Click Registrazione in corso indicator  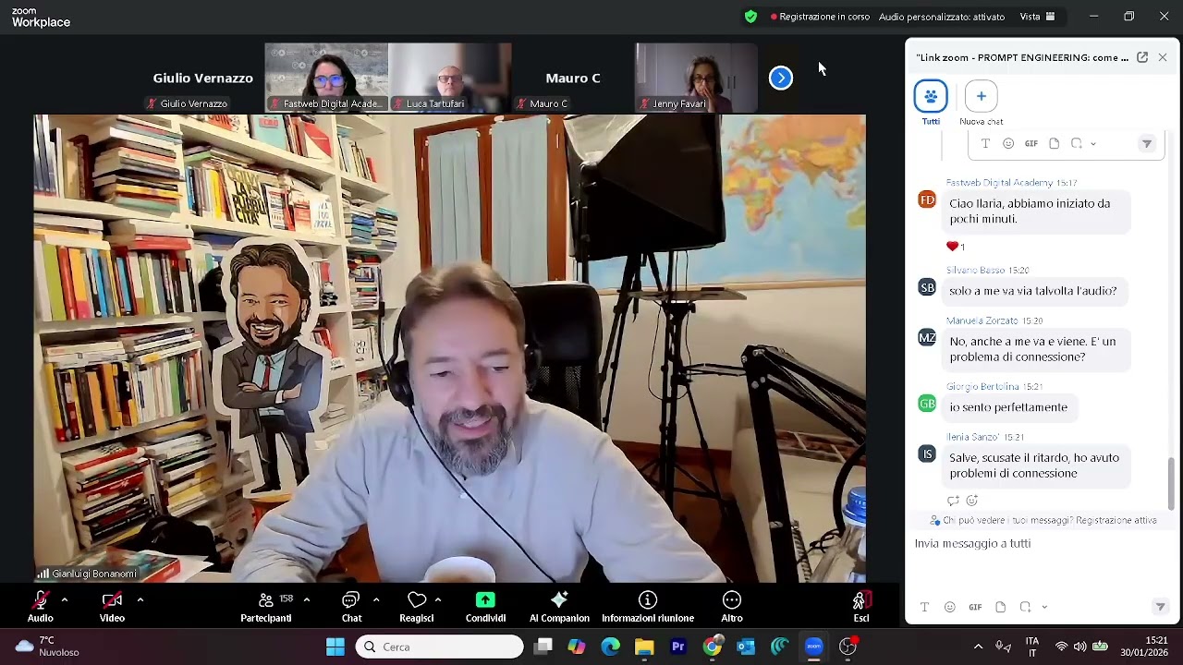click(x=820, y=17)
